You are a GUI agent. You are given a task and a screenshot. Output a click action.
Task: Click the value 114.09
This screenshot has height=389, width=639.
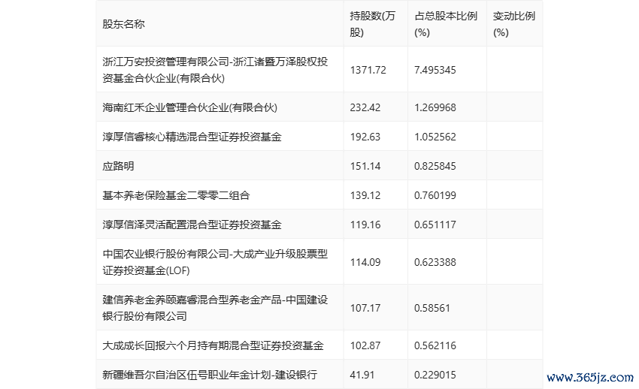point(365,262)
